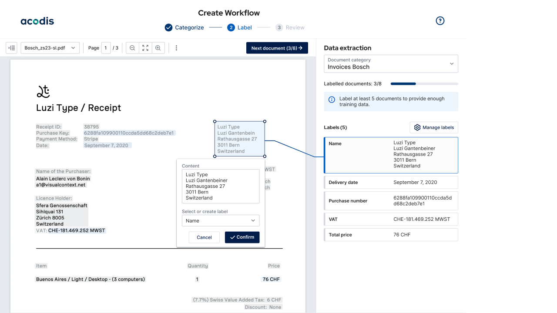Viewport: 557px width, 313px height.
Task: Click the purchase key value in document
Action: 129,133
